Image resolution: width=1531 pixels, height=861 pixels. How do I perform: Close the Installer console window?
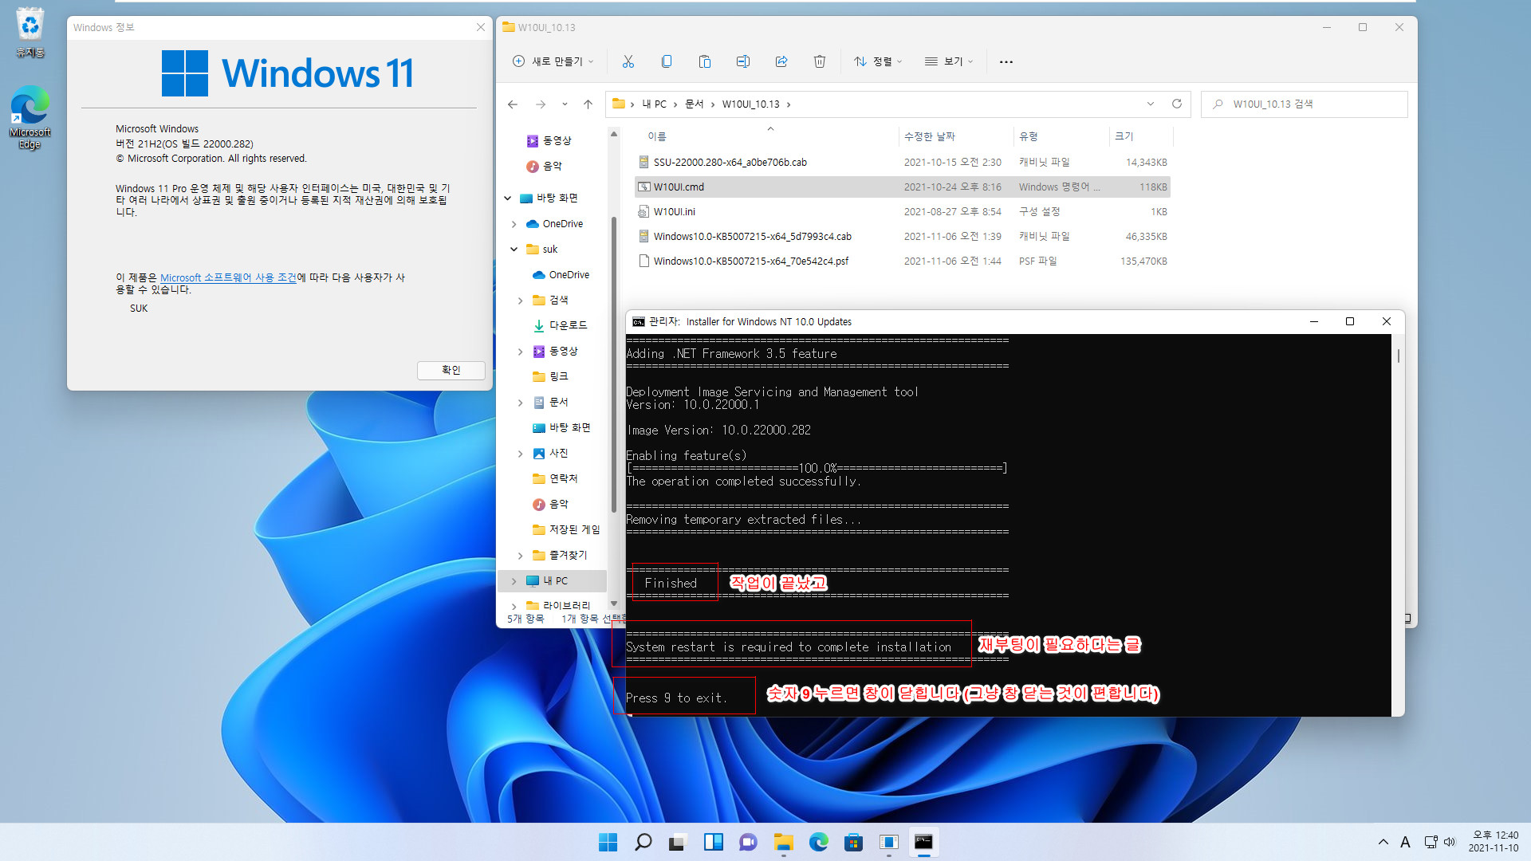[1386, 321]
